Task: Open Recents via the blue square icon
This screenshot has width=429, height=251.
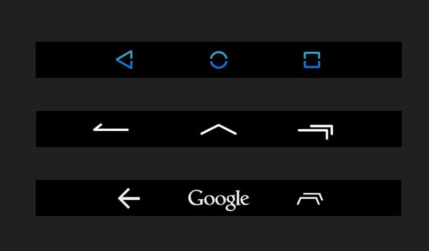Action: click(x=312, y=60)
